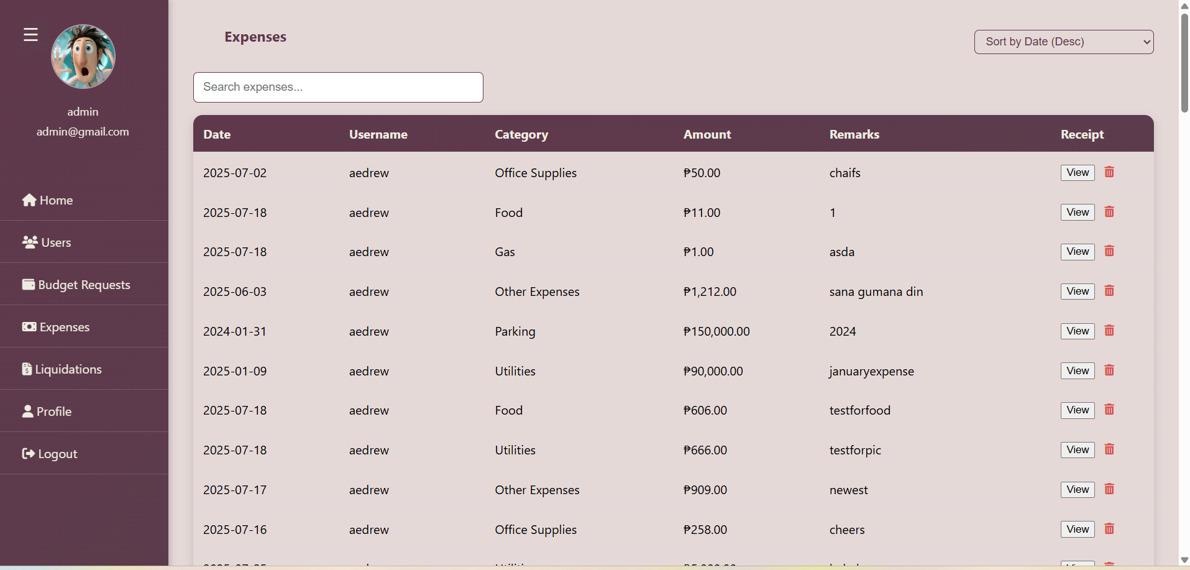Viewport: 1190px width, 570px height.
Task: Delete the testforpic expense
Action: coord(1109,449)
